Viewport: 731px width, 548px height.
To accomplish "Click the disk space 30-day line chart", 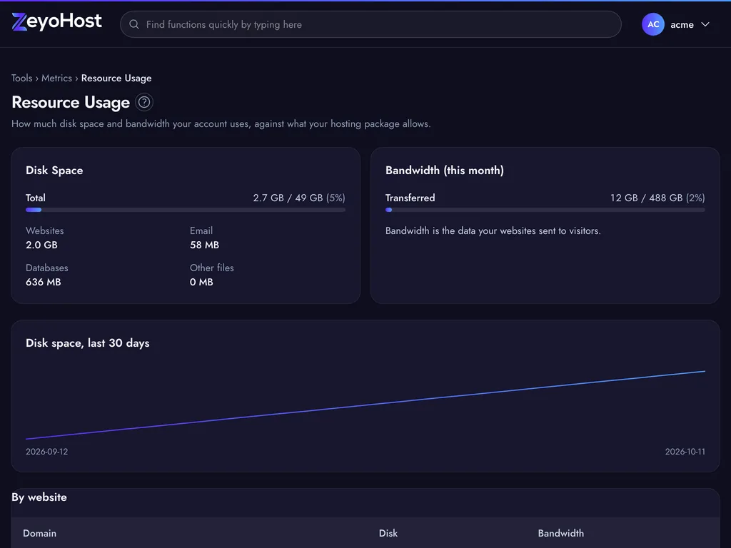I will pos(365,405).
